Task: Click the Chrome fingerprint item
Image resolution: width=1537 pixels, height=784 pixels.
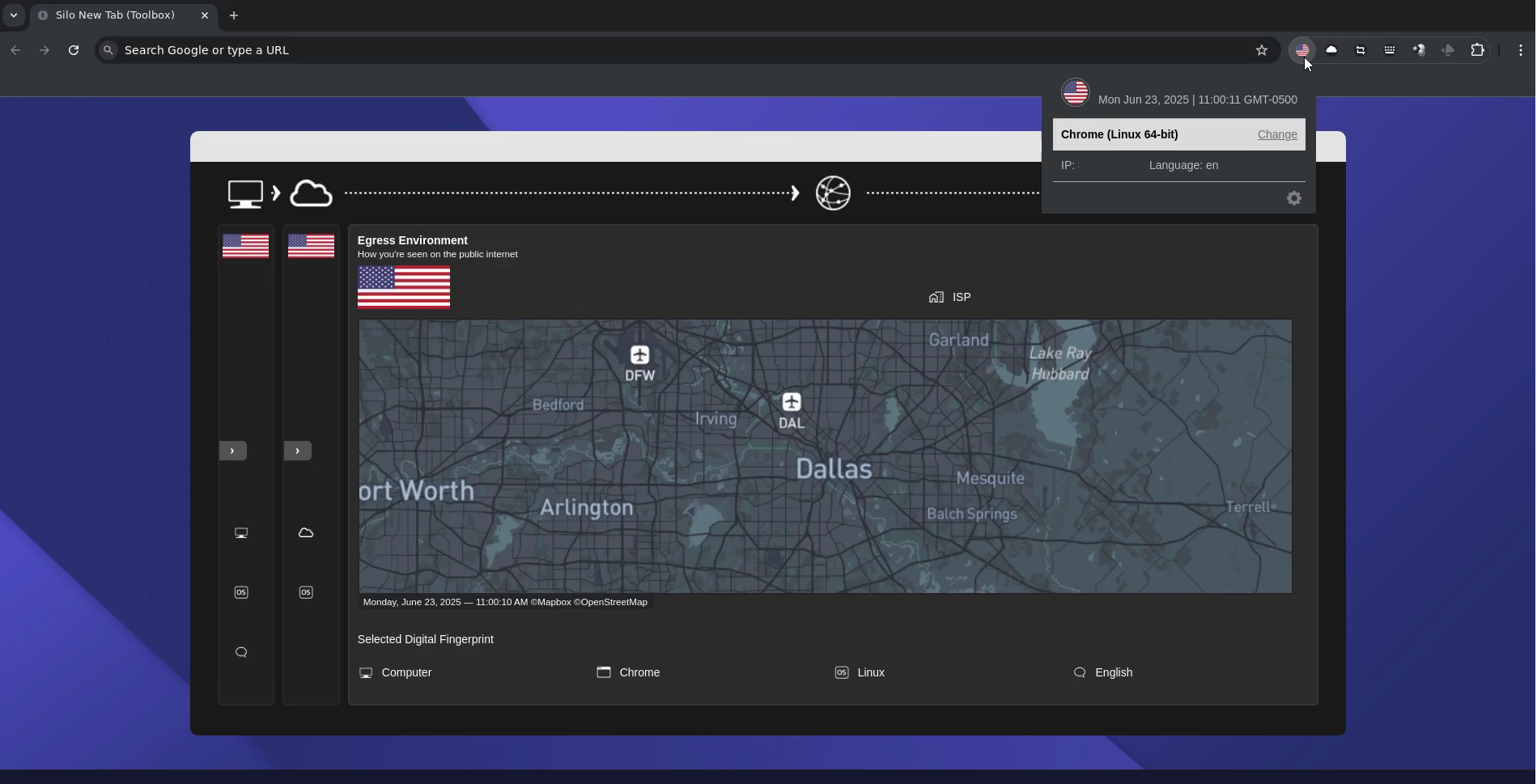Action: (629, 672)
